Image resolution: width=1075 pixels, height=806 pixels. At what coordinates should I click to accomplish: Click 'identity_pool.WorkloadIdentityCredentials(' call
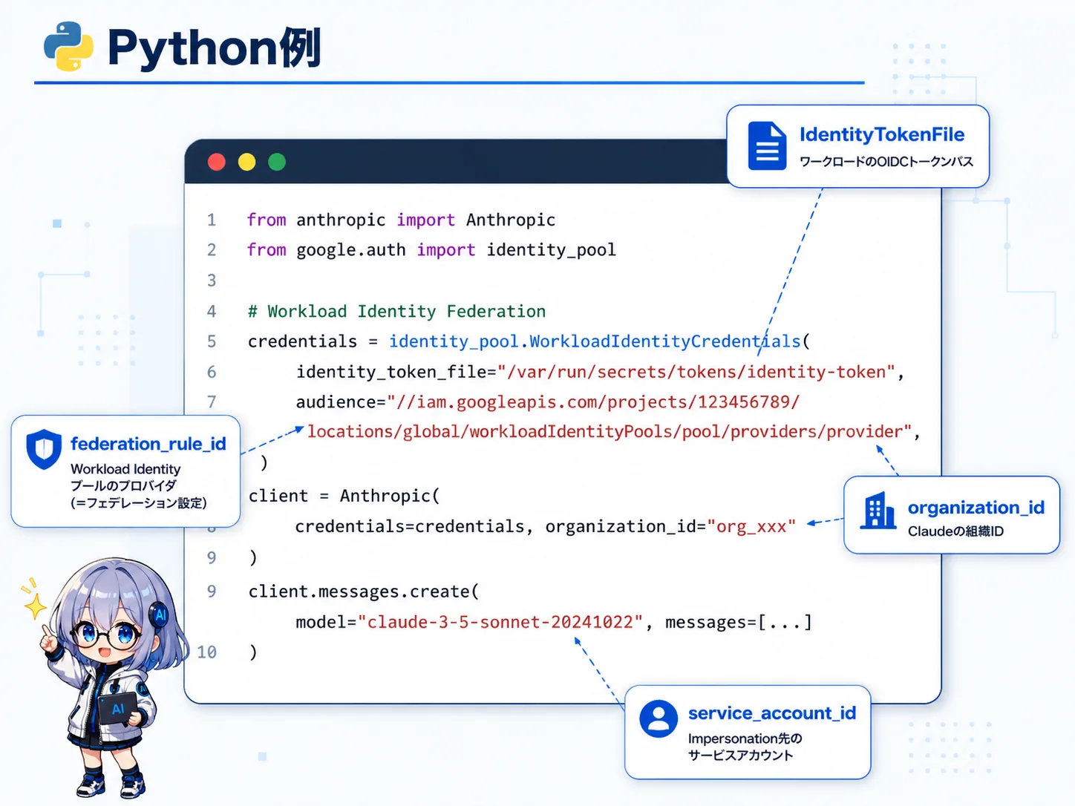600,341
